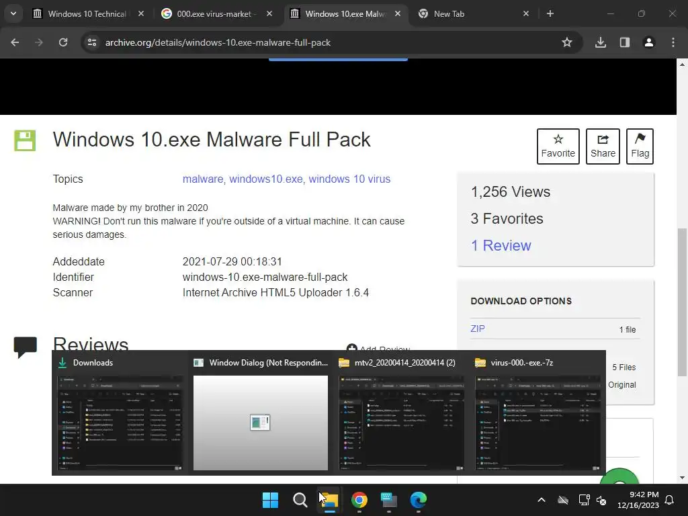Go back to the previous page
Screen dimensions: 688x516
(15, 42)
